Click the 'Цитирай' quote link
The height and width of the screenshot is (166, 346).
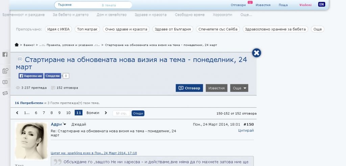tap(246, 130)
